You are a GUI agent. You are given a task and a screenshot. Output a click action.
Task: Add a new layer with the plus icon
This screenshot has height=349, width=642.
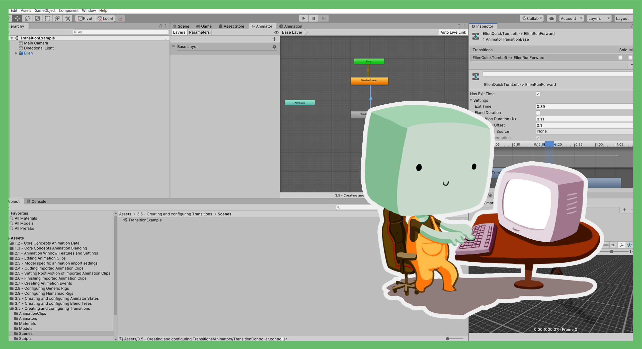click(274, 39)
